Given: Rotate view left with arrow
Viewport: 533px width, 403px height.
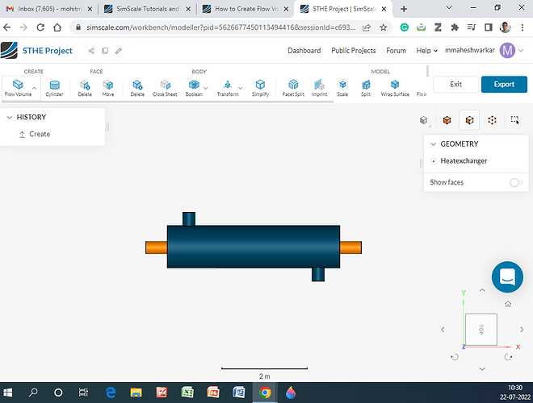Looking at the screenshot, I should point(443,330).
